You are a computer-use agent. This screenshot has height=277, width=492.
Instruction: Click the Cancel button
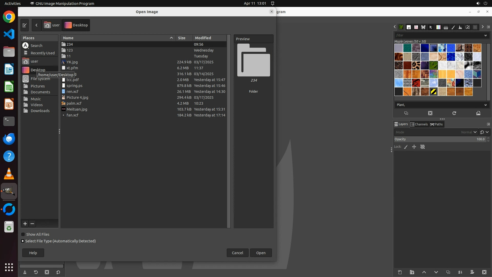click(237, 253)
